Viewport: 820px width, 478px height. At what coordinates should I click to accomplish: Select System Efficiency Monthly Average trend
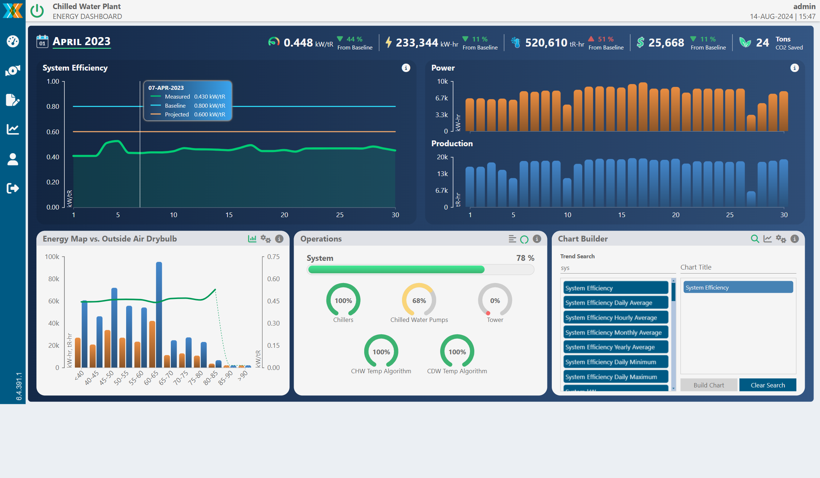coord(615,332)
